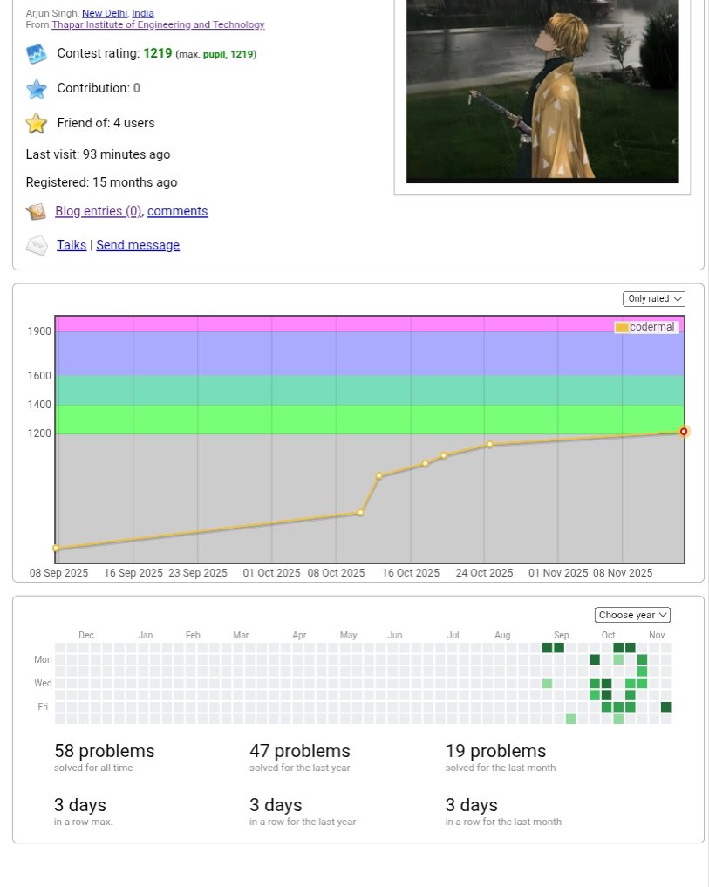Open the India country link

coord(143,13)
